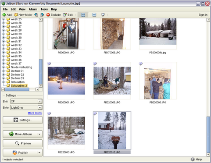Image resolution: width=211 pixels, height=163 pixels.
Task: Open the More skins link
Action: [x=35, y=113]
